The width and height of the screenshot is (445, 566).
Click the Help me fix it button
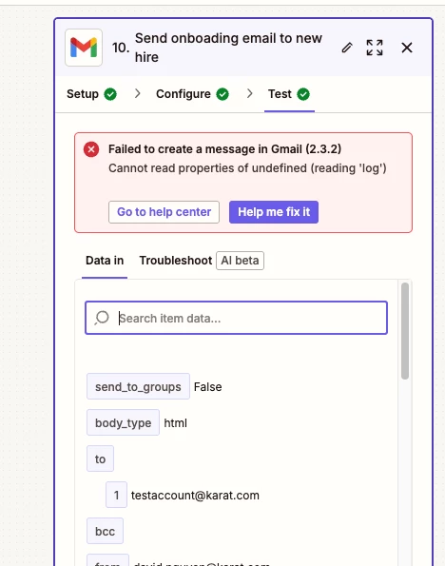pyautogui.click(x=274, y=212)
